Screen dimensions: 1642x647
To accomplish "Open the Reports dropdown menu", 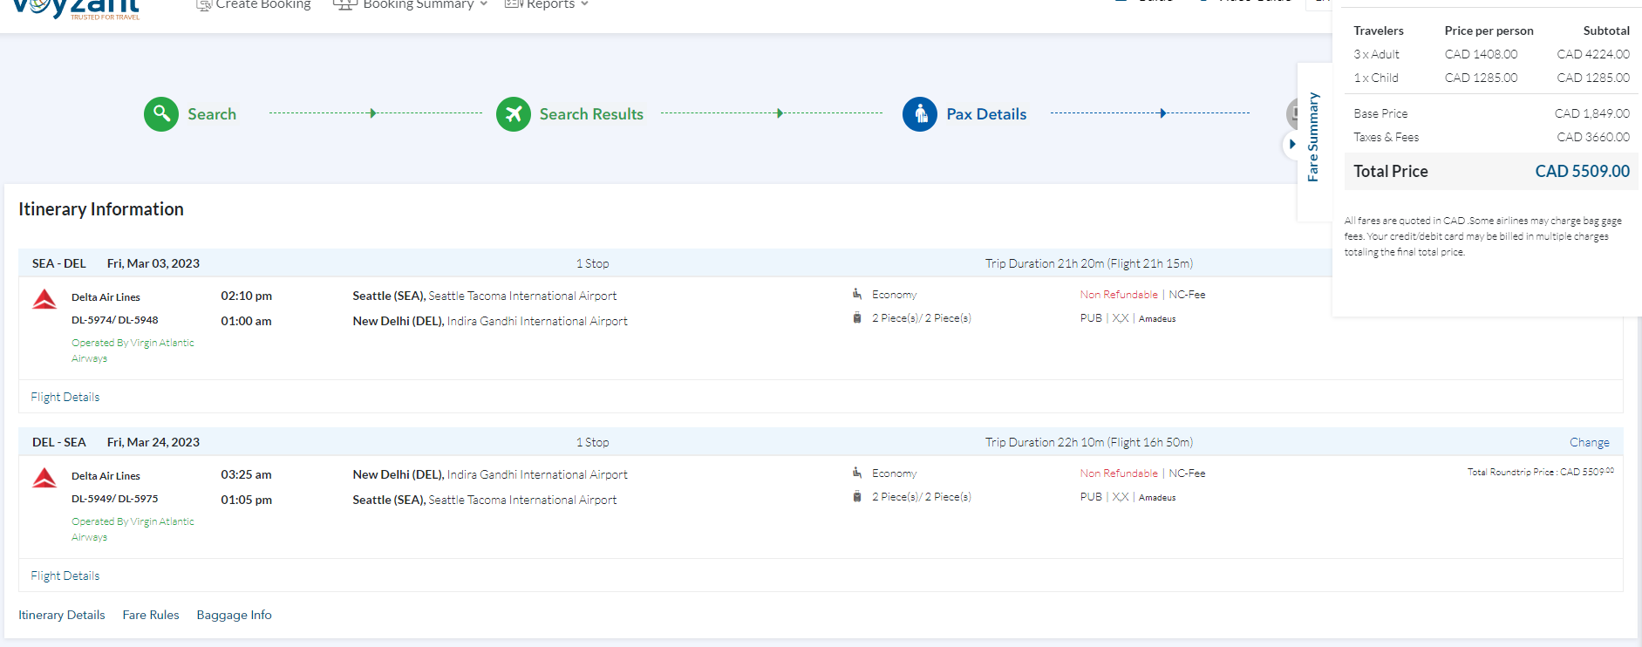I will 547,5.
